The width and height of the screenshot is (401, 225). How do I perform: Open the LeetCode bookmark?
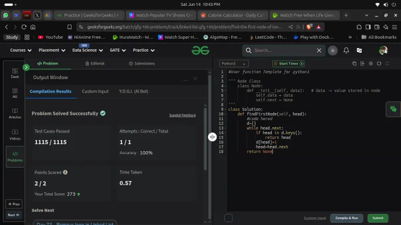coord(268,37)
